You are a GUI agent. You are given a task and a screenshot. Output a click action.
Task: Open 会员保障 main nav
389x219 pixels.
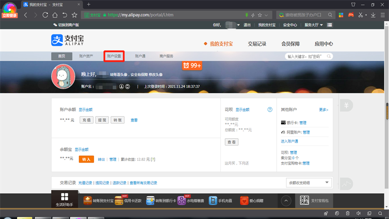click(x=290, y=44)
